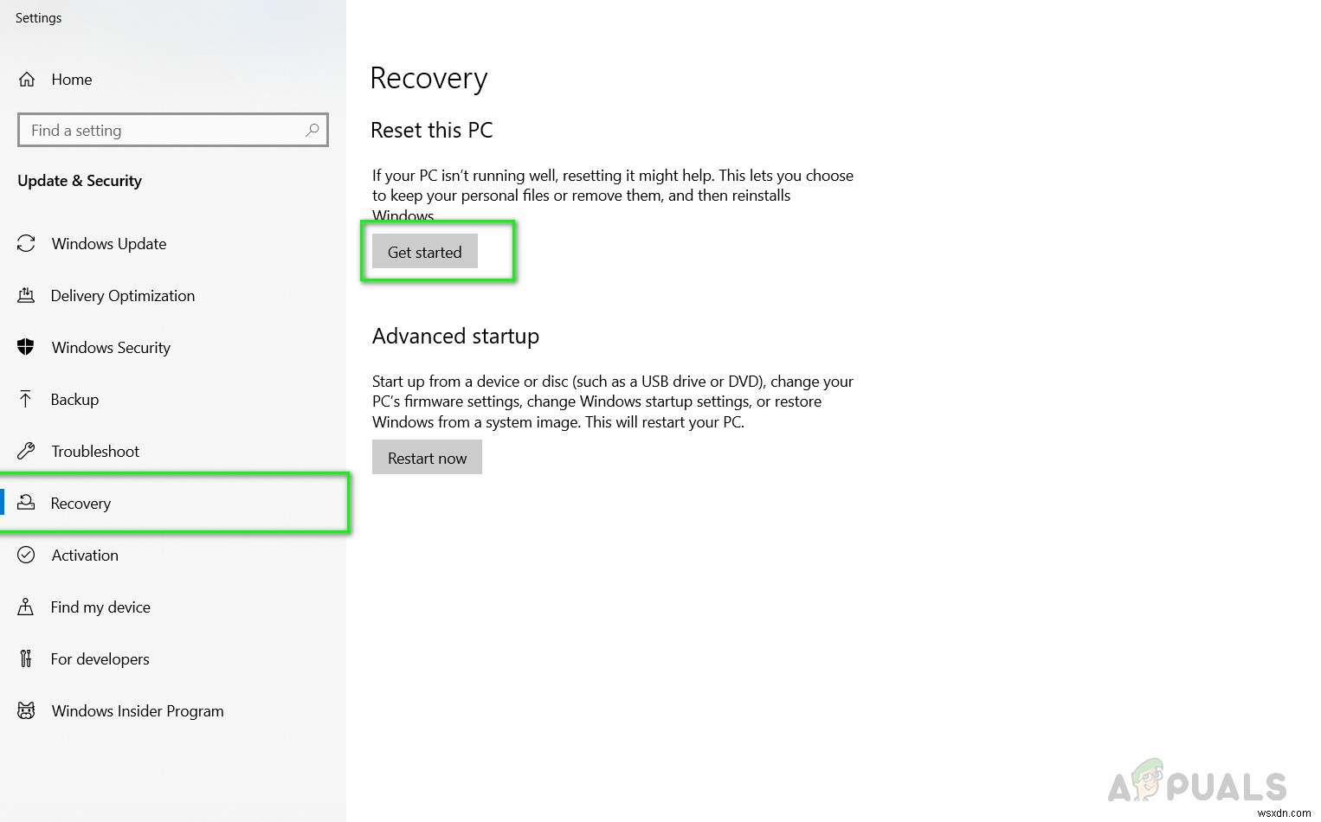Click the For developers tools icon
The image size is (1321, 822).
pos(26,658)
